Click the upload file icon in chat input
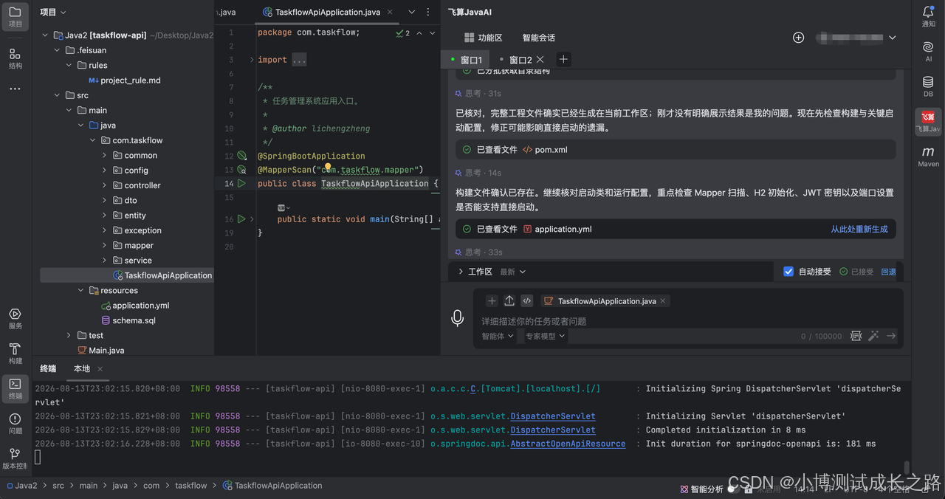The height and width of the screenshot is (499, 945). tap(509, 300)
